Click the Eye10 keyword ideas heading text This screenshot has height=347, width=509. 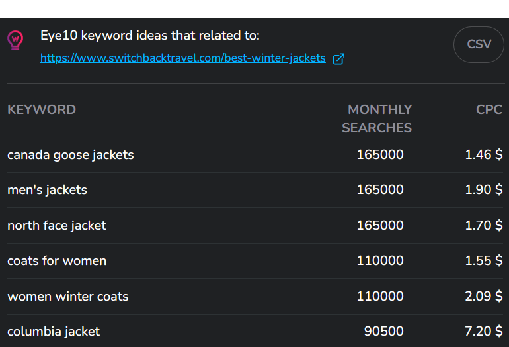150,36
